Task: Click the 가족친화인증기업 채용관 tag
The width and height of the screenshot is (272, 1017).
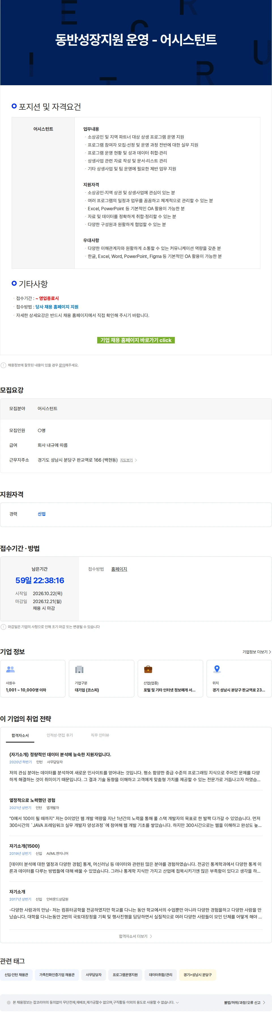Action: point(57,975)
